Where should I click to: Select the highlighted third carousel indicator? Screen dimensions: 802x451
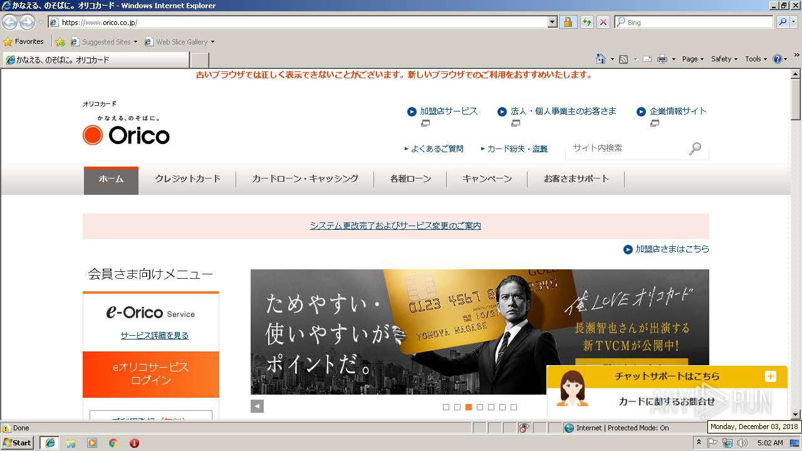469,407
